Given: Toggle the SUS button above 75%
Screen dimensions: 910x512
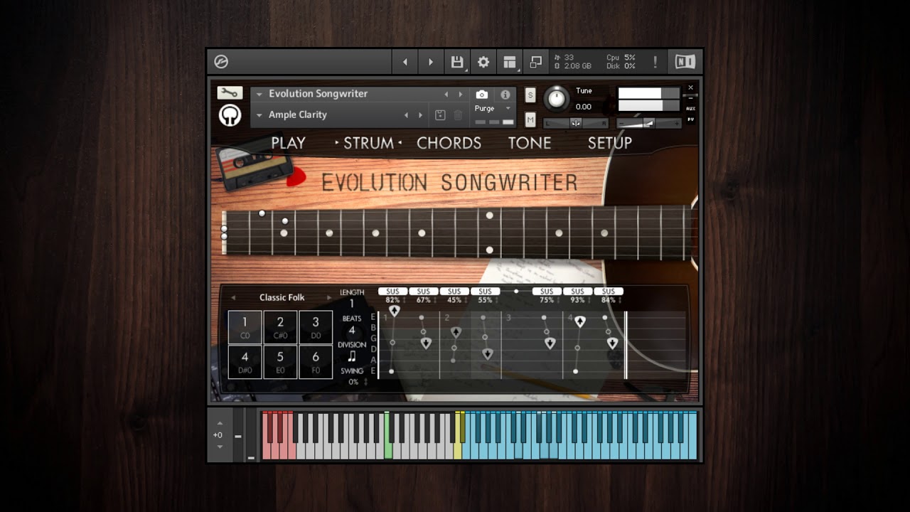Looking at the screenshot, I should 547,292.
